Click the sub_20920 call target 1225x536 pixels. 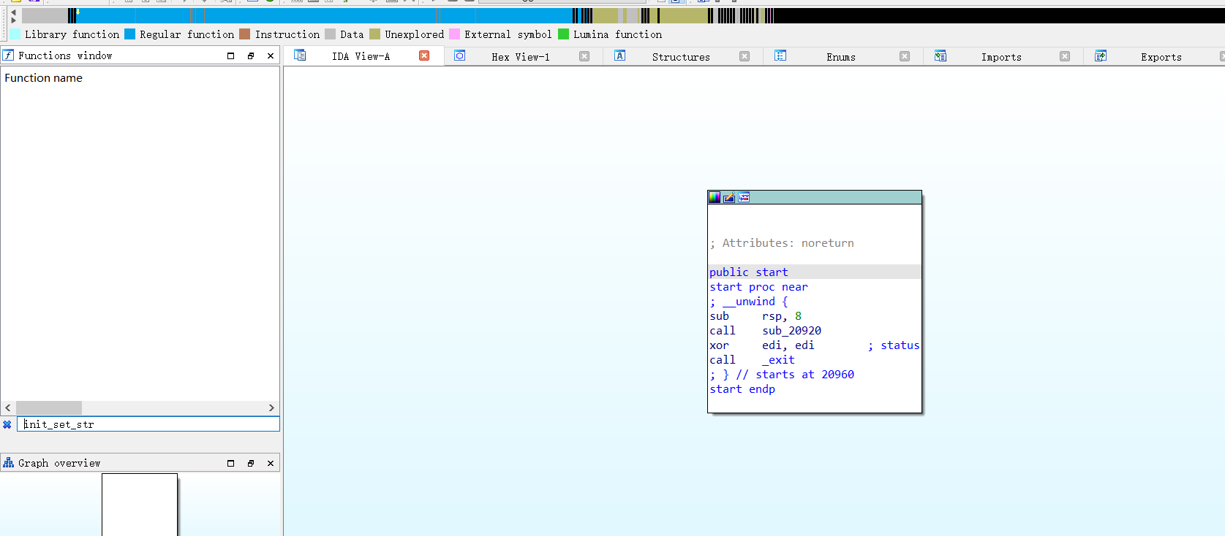791,331
